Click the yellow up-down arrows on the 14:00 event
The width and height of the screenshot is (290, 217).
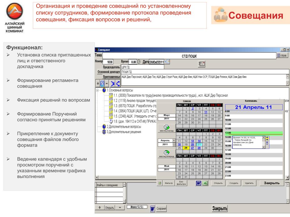(267, 138)
